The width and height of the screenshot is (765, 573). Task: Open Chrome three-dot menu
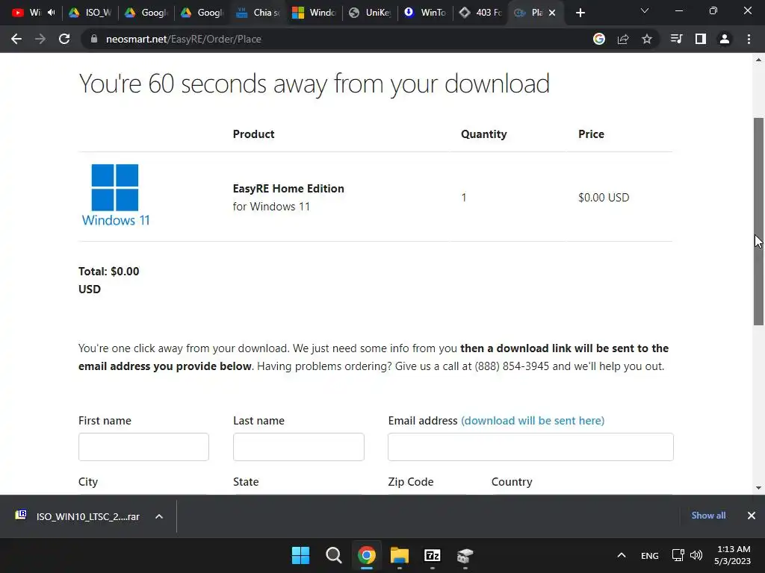pyautogui.click(x=749, y=39)
